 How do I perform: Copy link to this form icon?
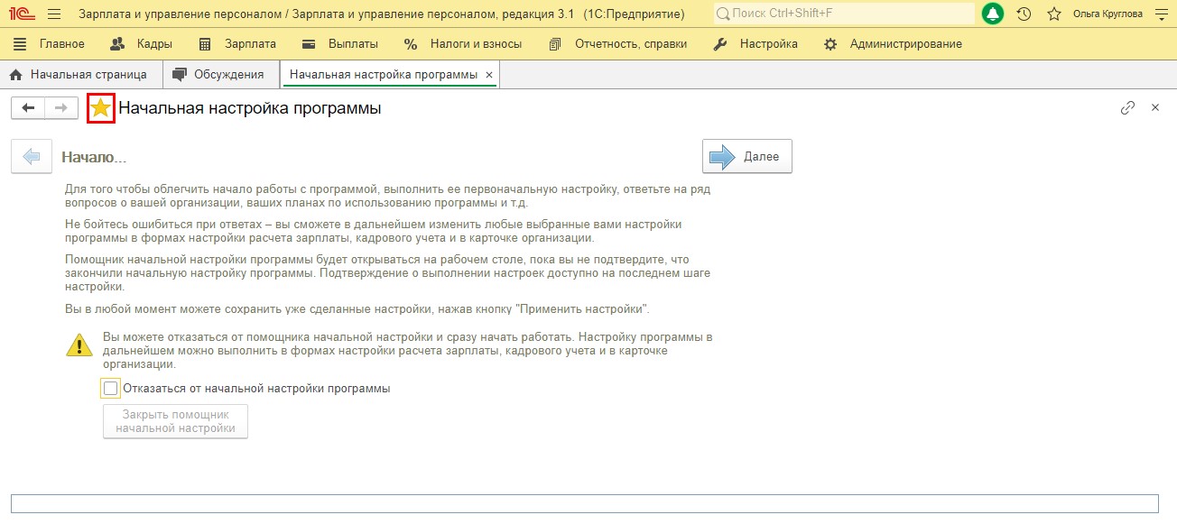click(1127, 107)
